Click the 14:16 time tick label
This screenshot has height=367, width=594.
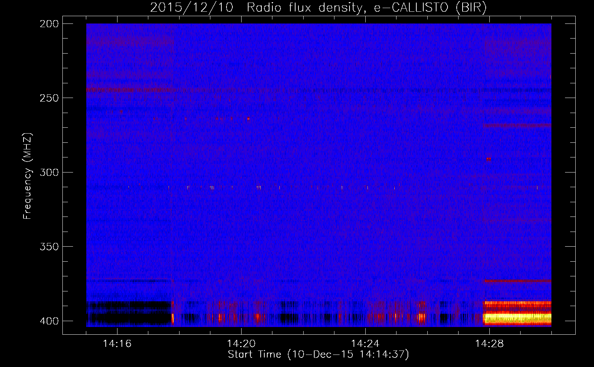pyautogui.click(x=117, y=344)
